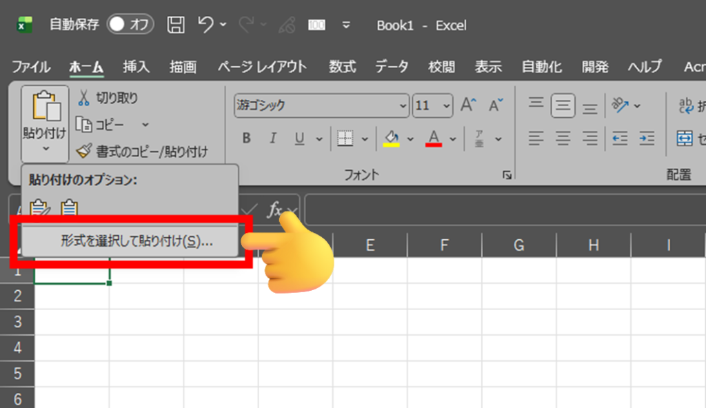Open the font name dropdown 游ゴシック
Viewport: 706px width, 408px height.
point(321,105)
